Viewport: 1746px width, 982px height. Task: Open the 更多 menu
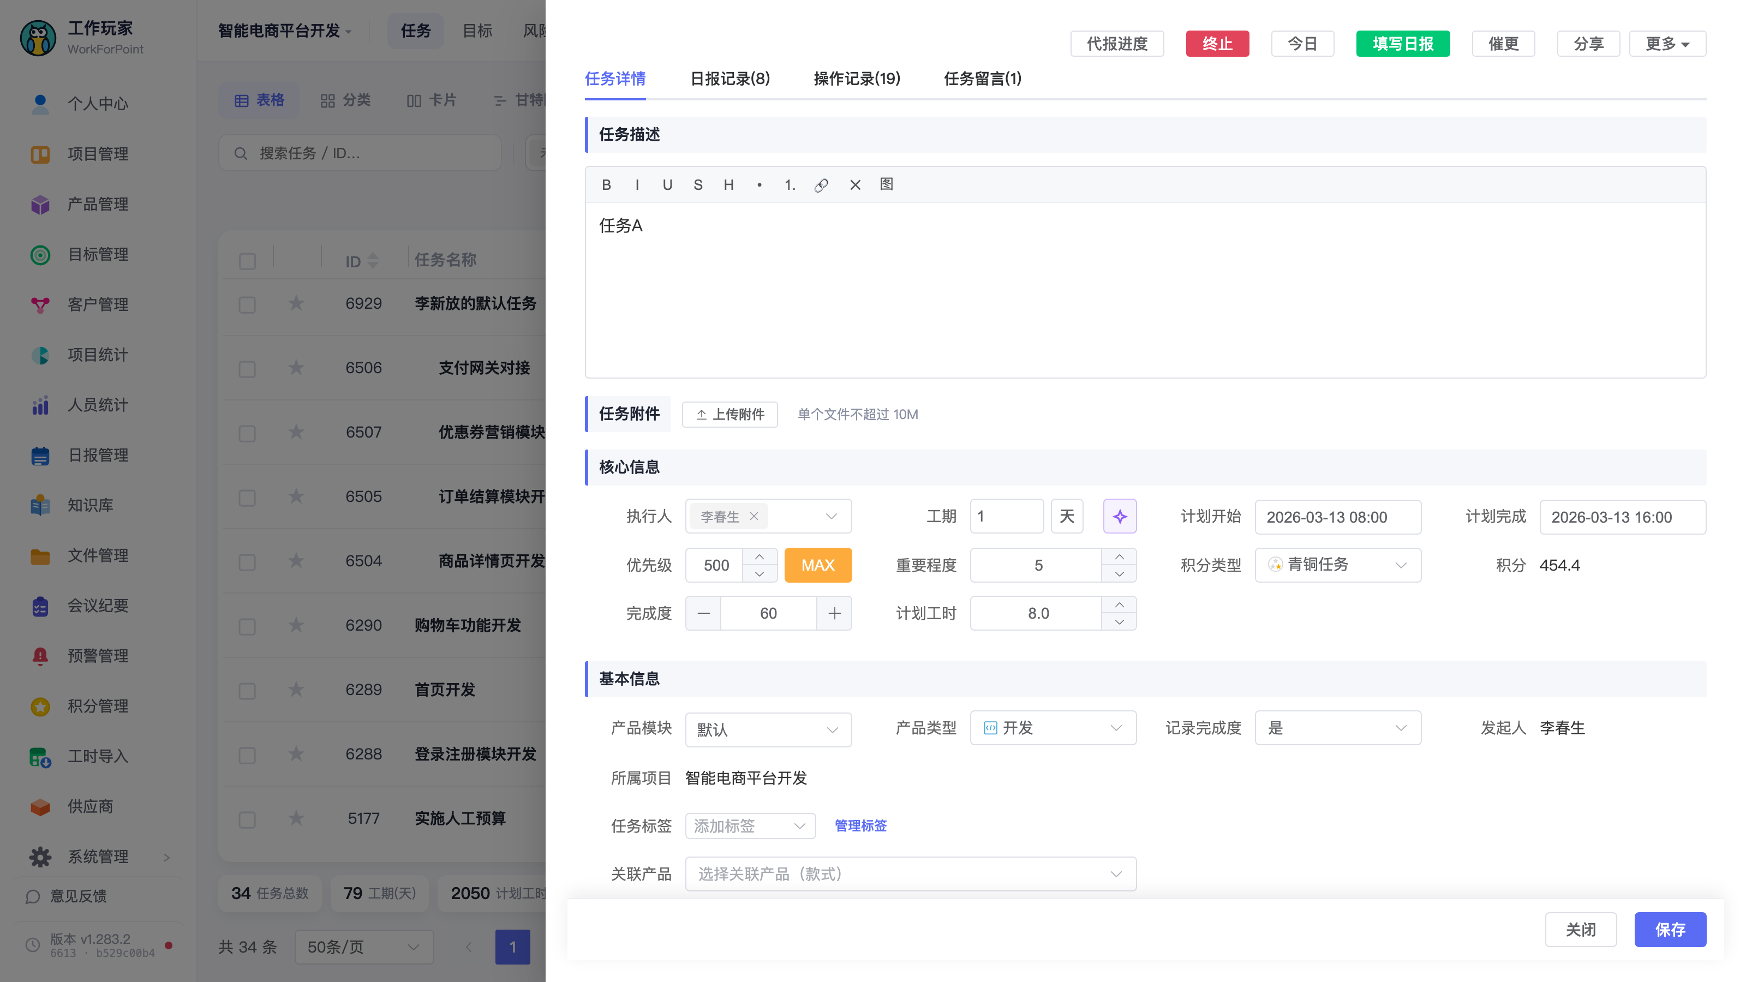(1667, 44)
